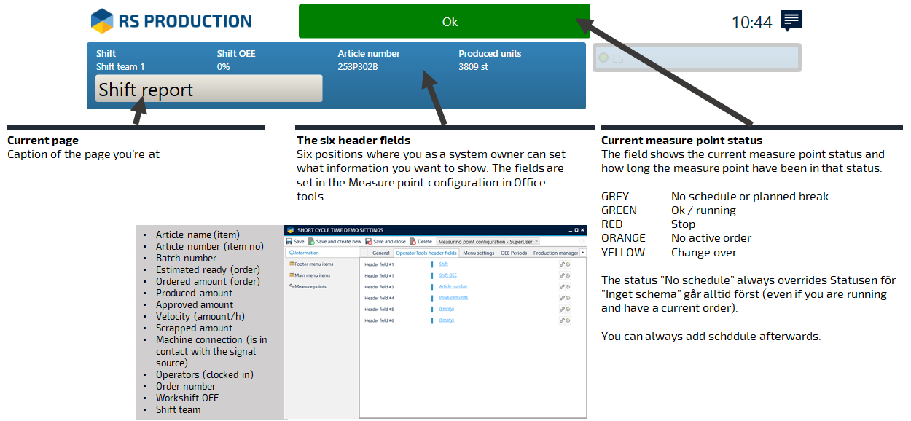Click the Article number field link
The image size is (911, 421).
click(453, 287)
